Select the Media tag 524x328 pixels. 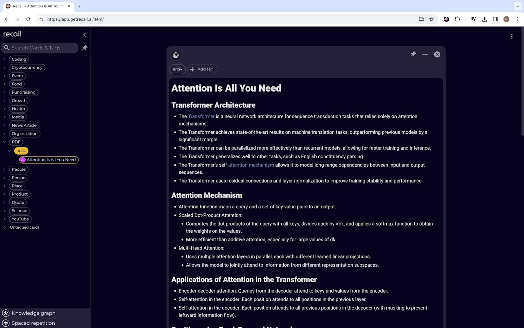[18, 117]
